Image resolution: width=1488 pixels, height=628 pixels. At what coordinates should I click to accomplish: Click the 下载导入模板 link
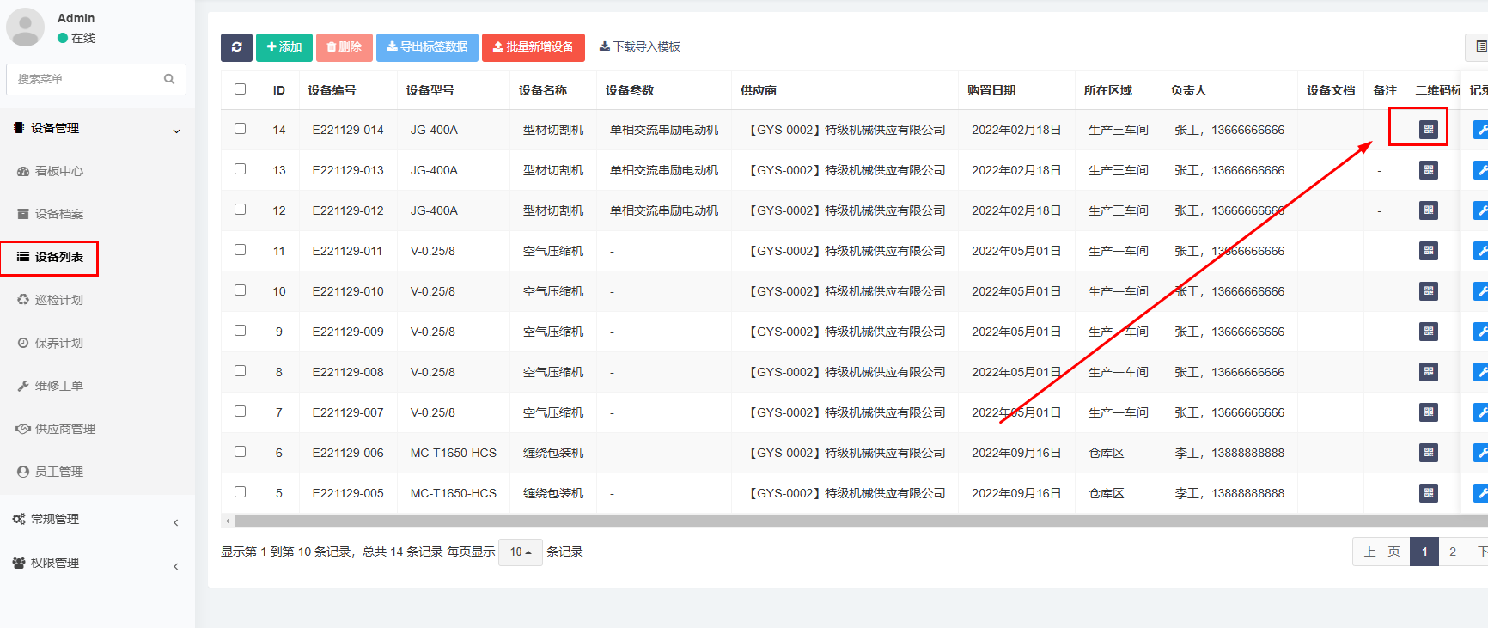(640, 47)
